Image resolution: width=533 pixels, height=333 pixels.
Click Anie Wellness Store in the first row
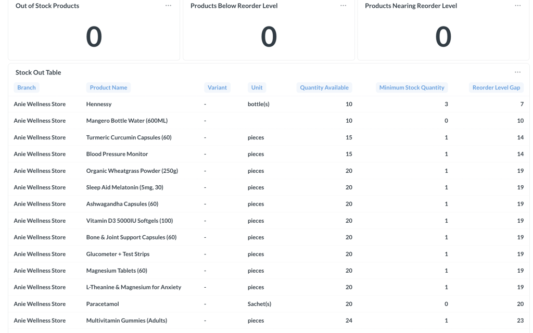pyautogui.click(x=40, y=104)
